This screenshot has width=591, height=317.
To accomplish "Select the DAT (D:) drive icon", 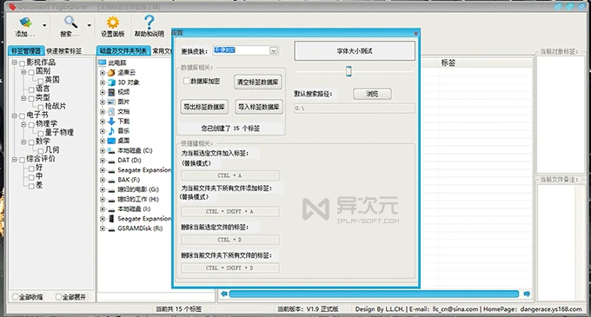I will pos(111,161).
